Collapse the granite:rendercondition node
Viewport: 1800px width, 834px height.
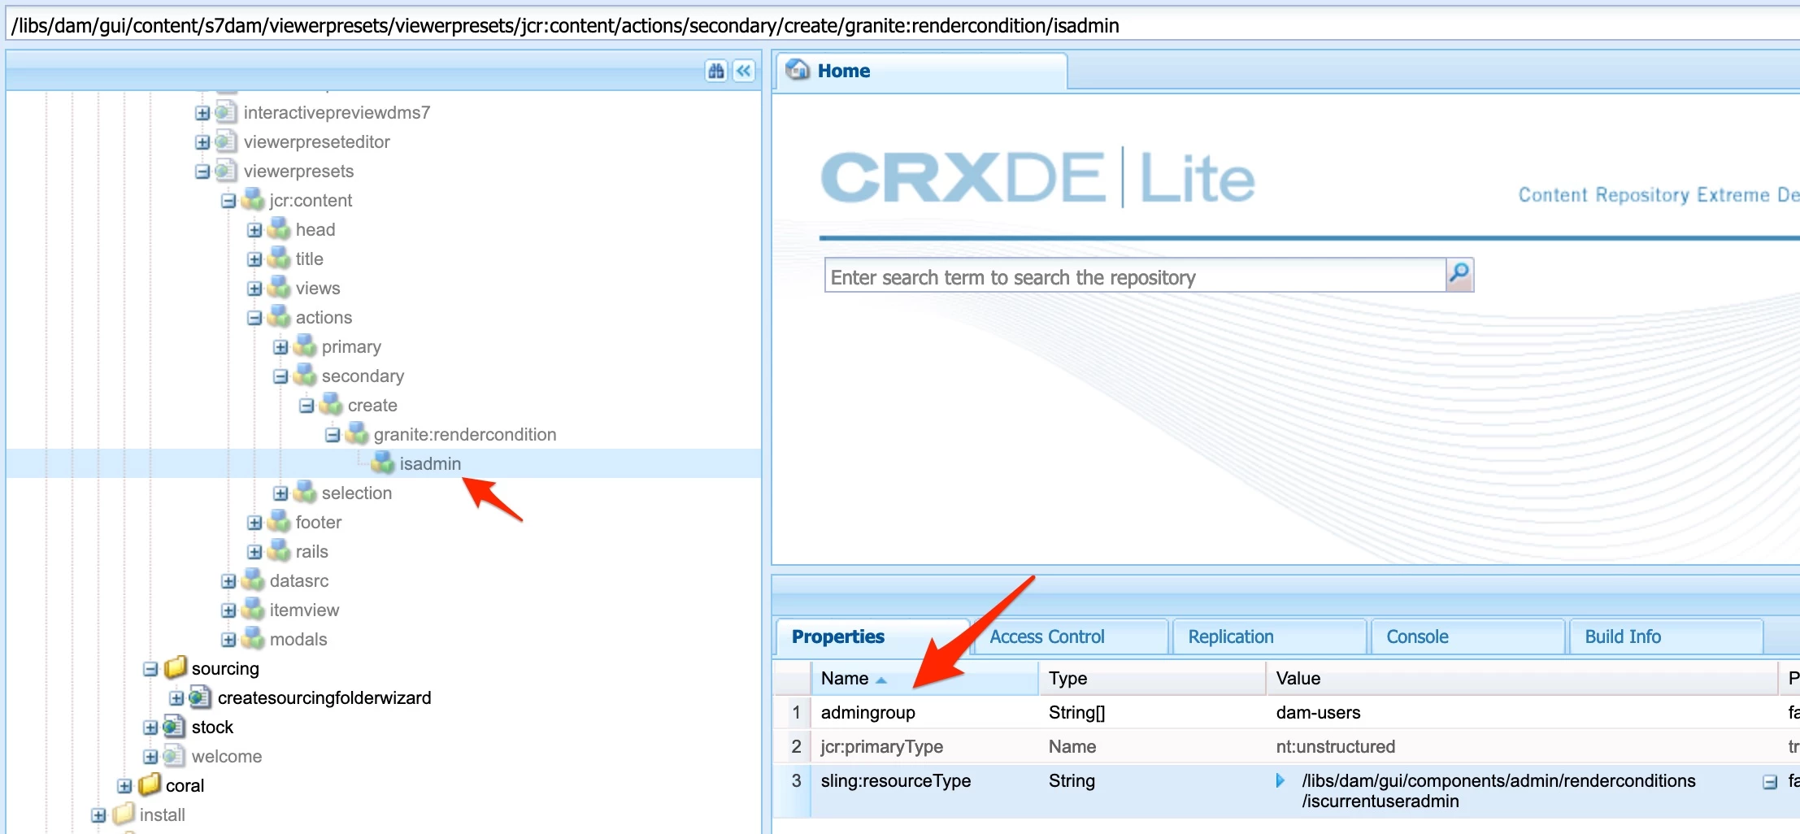click(x=333, y=435)
